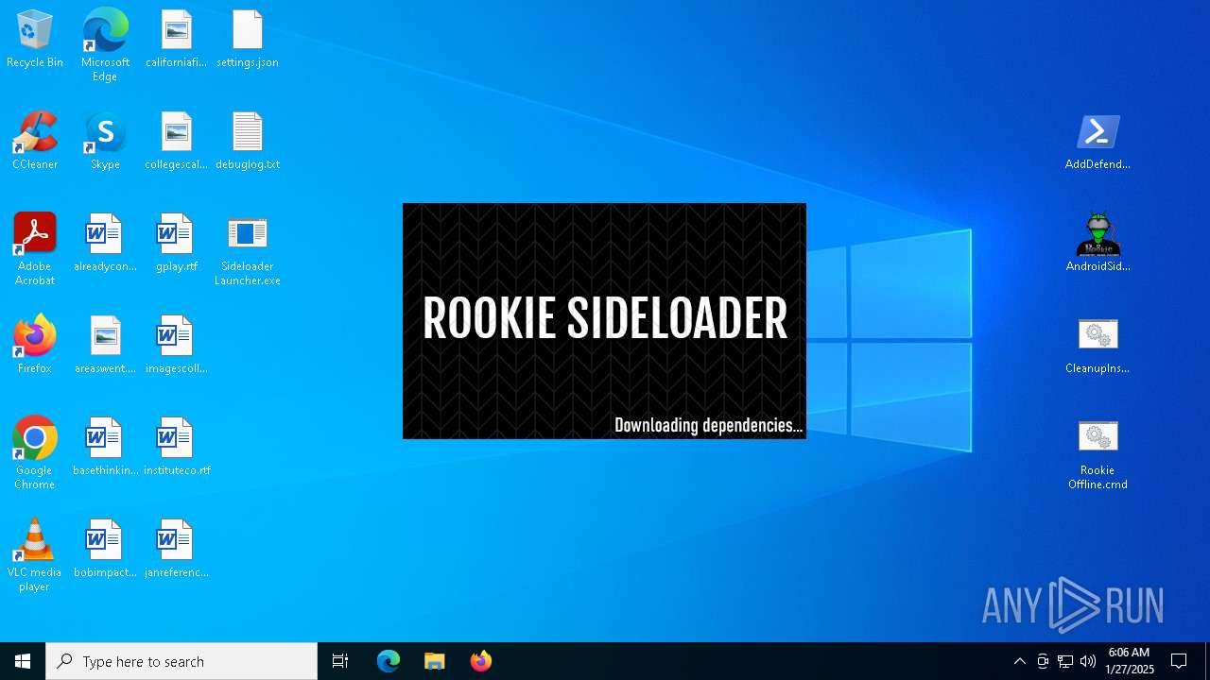This screenshot has height=680, width=1210.
Task: Click the Show desktop strip
Action: (1206, 661)
